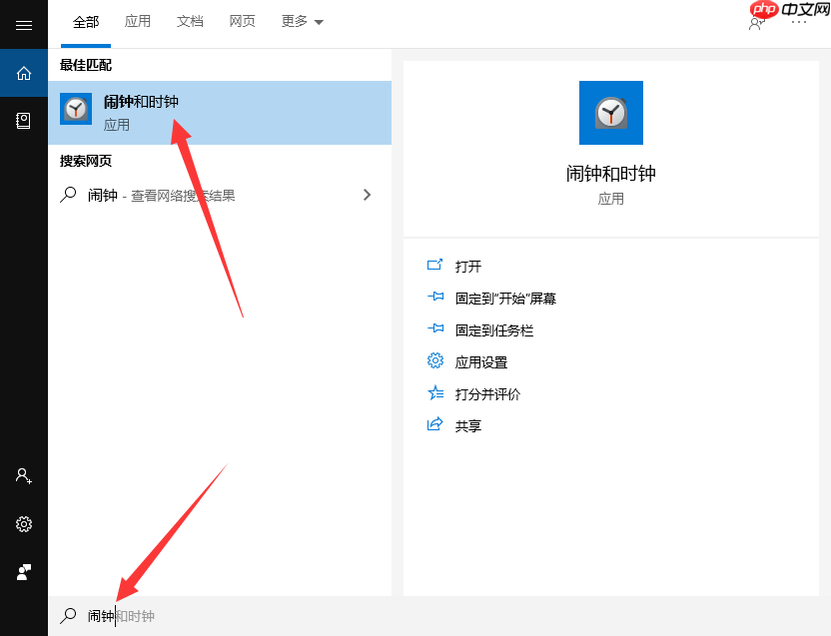Click the add account icon in the sidebar

(x=24, y=476)
